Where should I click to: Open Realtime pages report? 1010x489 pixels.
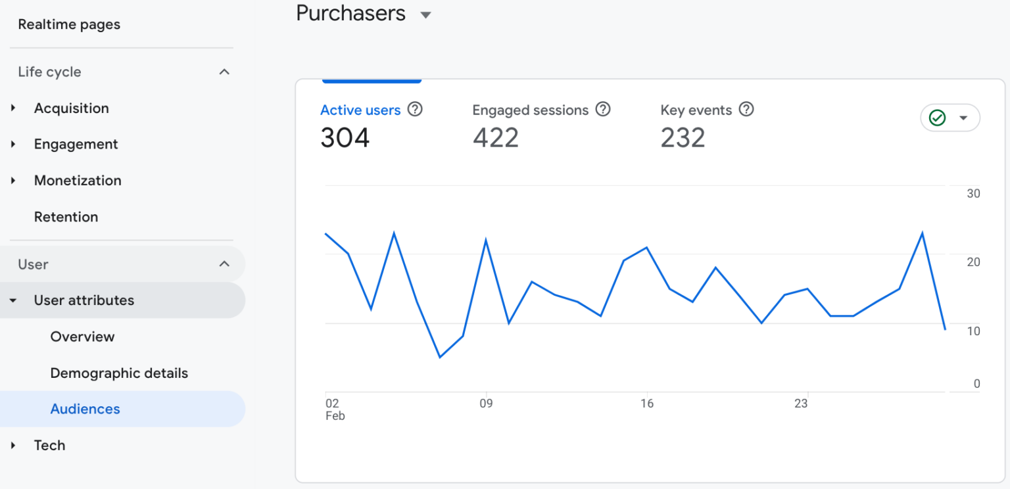coord(69,24)
